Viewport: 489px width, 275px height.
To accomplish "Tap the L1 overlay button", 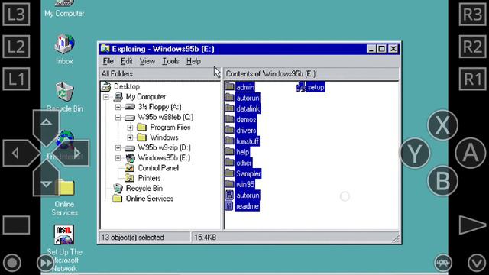I will pos(16,79).
